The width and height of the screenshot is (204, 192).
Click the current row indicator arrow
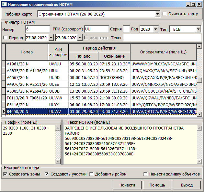[4, 112]
